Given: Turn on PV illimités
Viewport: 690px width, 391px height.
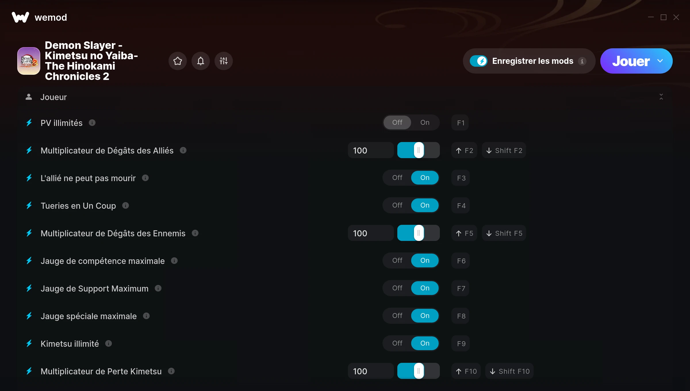Looking at the screenshot, I should click(x=425, y=122).
